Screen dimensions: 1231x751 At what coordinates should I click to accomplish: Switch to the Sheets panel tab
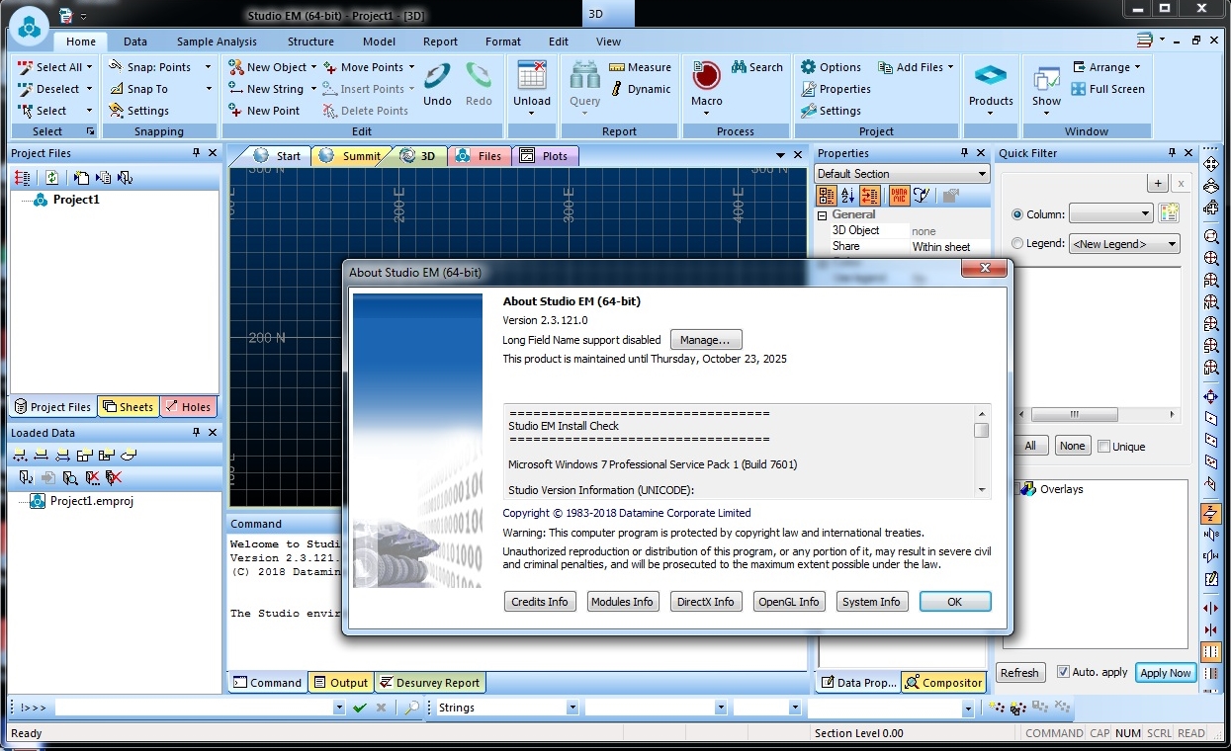129,406
